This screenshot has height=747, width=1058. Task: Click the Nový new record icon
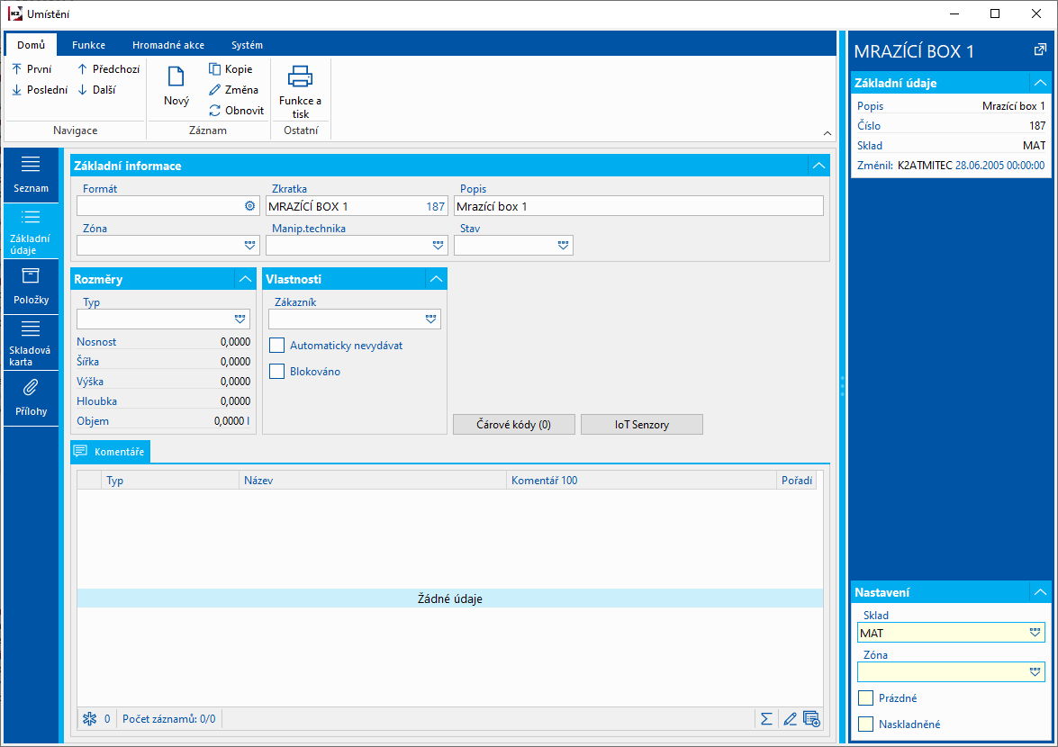pos(176,77)
